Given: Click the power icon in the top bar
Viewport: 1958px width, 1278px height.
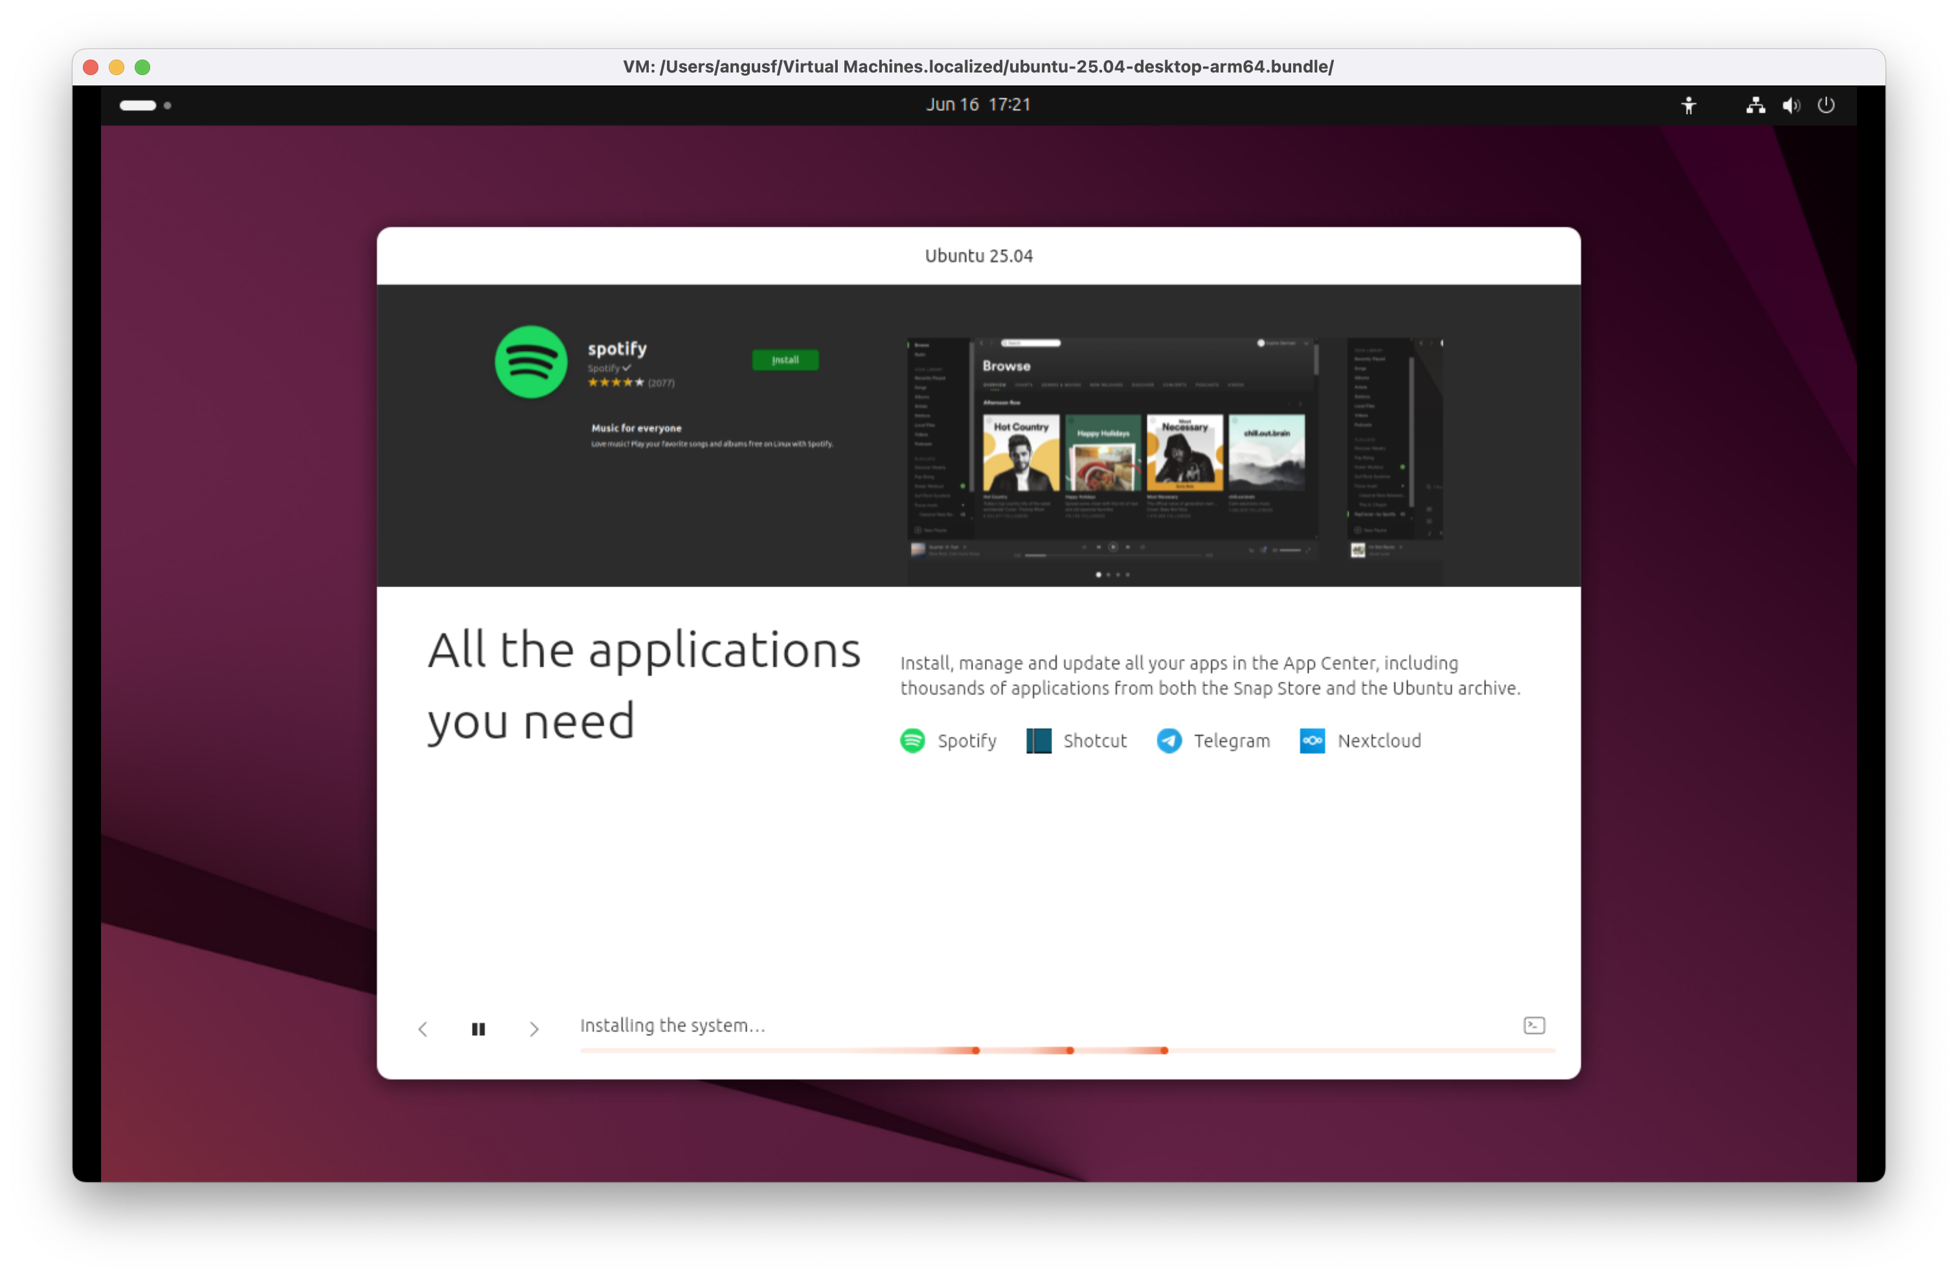Looking at the screenshot, I should click(1827, 104).
